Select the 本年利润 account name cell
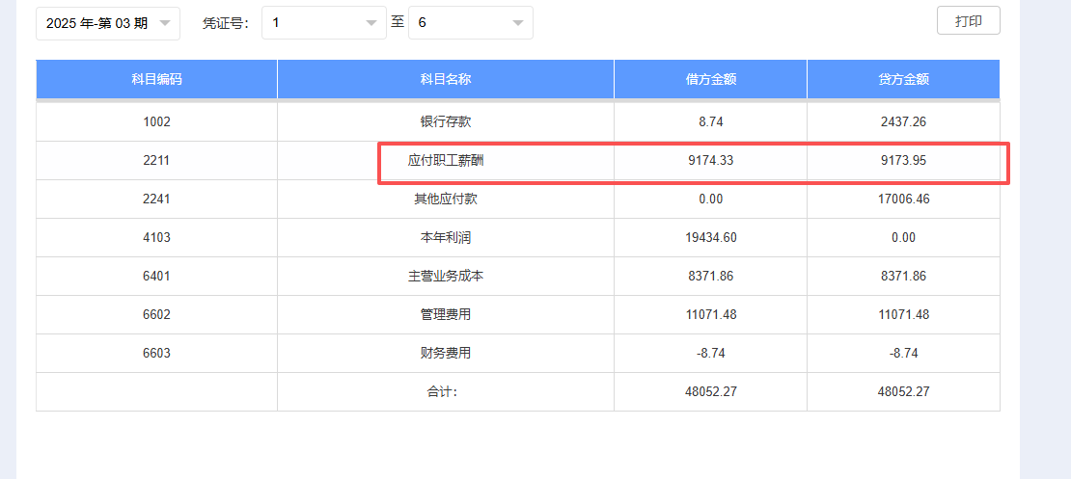 [445, 238]
